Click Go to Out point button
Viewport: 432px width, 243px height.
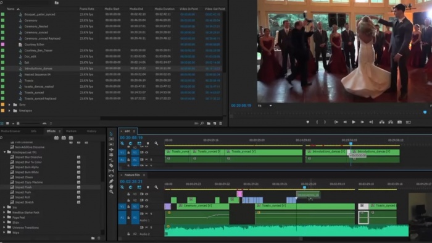coord(371,122)
